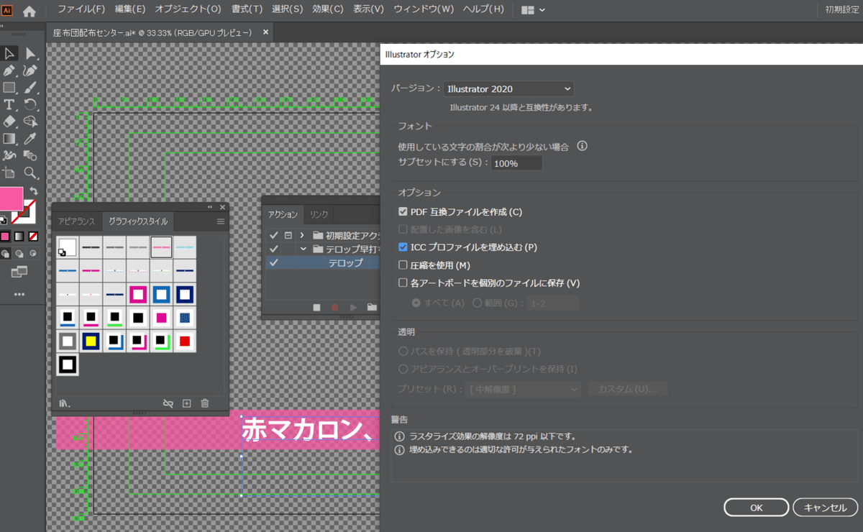This screenshot has height=532, width=863.
Task: Uncheck ICC プロファイルを埋め込む
Action: [x=403, y=247]
